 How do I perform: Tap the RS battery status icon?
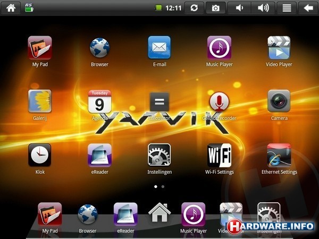(x=29, y=8)
